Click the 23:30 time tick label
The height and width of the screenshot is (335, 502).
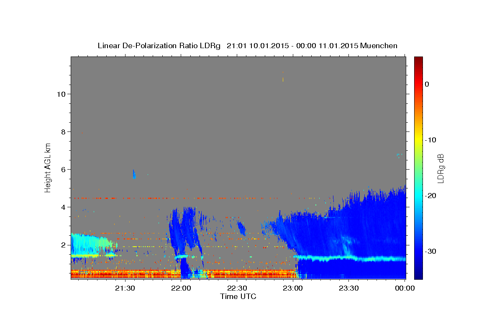pyautogui.click(x=349, y=288)
